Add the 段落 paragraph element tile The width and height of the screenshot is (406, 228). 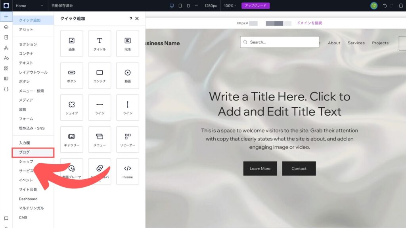128,44
